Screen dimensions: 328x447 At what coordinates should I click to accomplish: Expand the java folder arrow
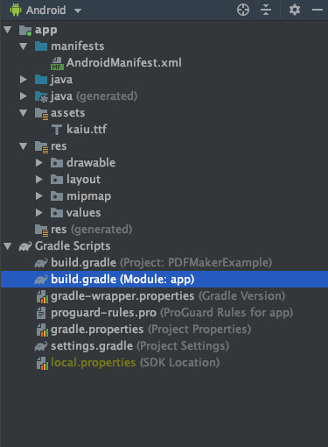(24, 80)
